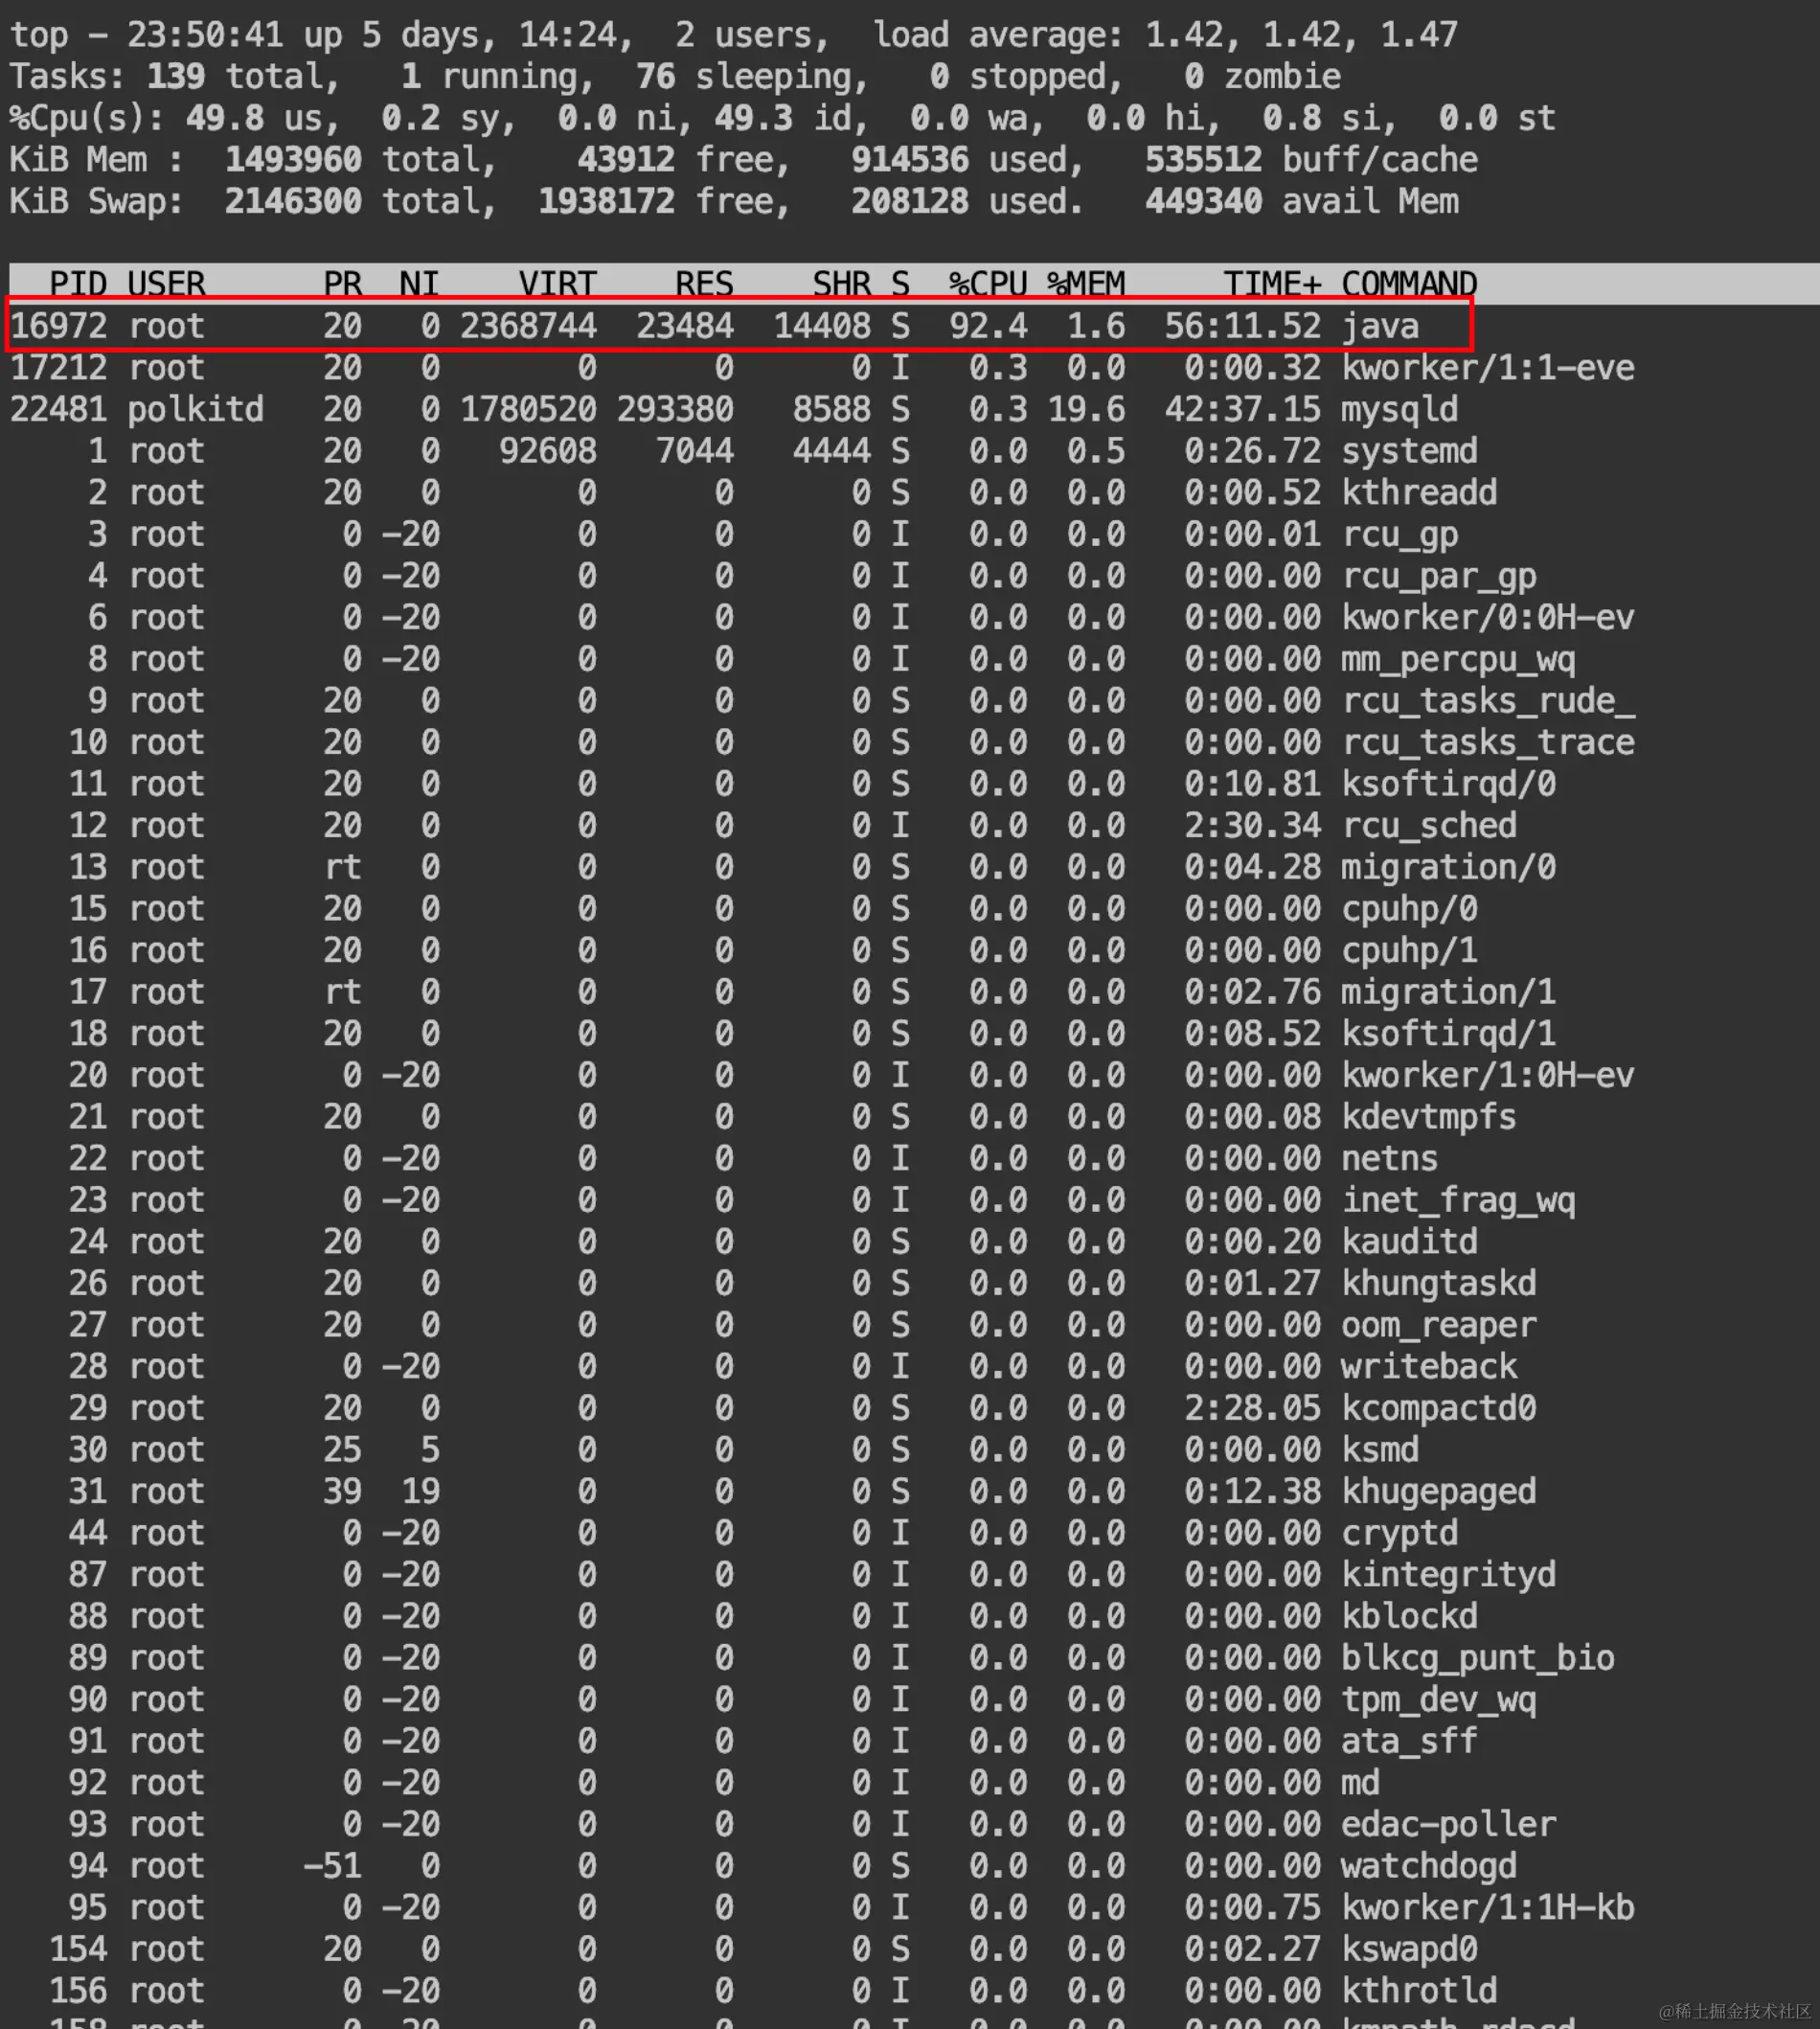Screen dimensions: 1820x2029
Task: Click the 2 users entry in header
Action: click(x=752, y=35)
